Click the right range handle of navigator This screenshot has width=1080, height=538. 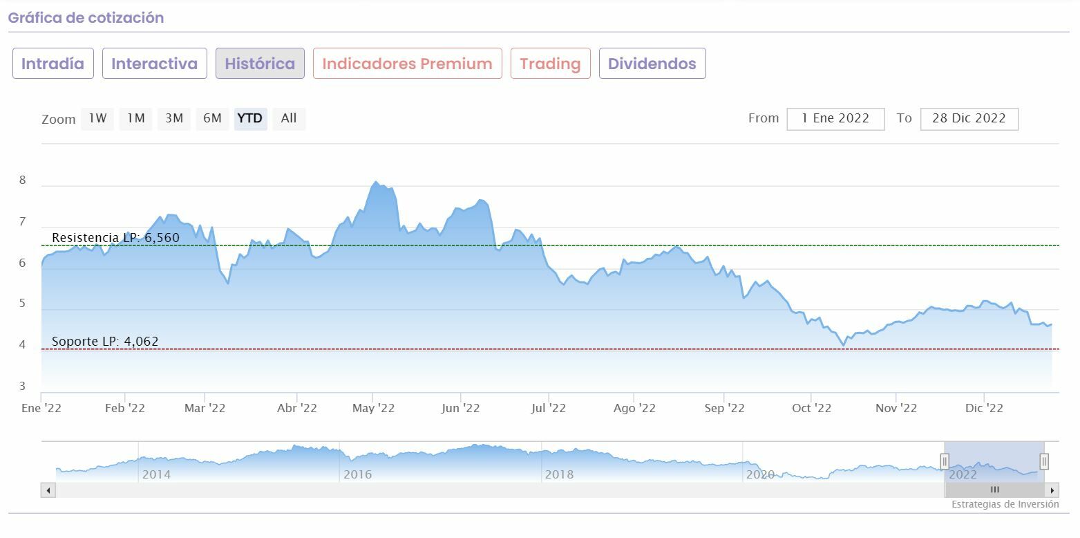click(x=1044, y=461)
